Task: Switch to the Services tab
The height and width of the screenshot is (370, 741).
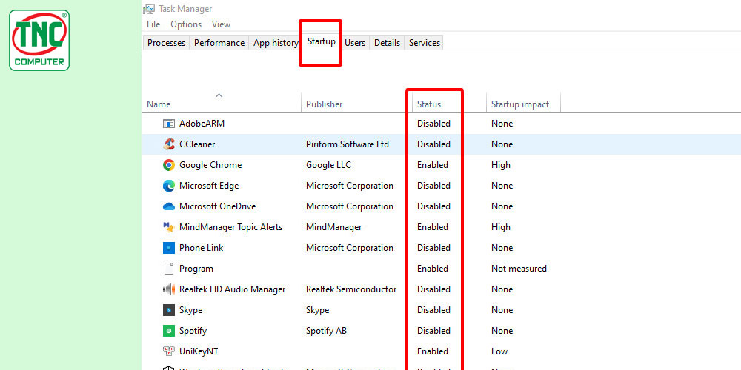Action: click(x=425, y=43)
